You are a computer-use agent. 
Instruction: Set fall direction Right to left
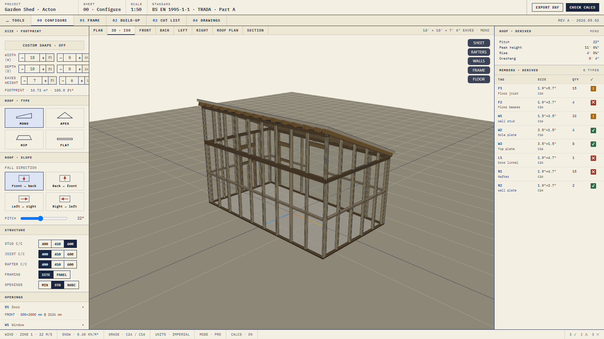pos(65,202)
